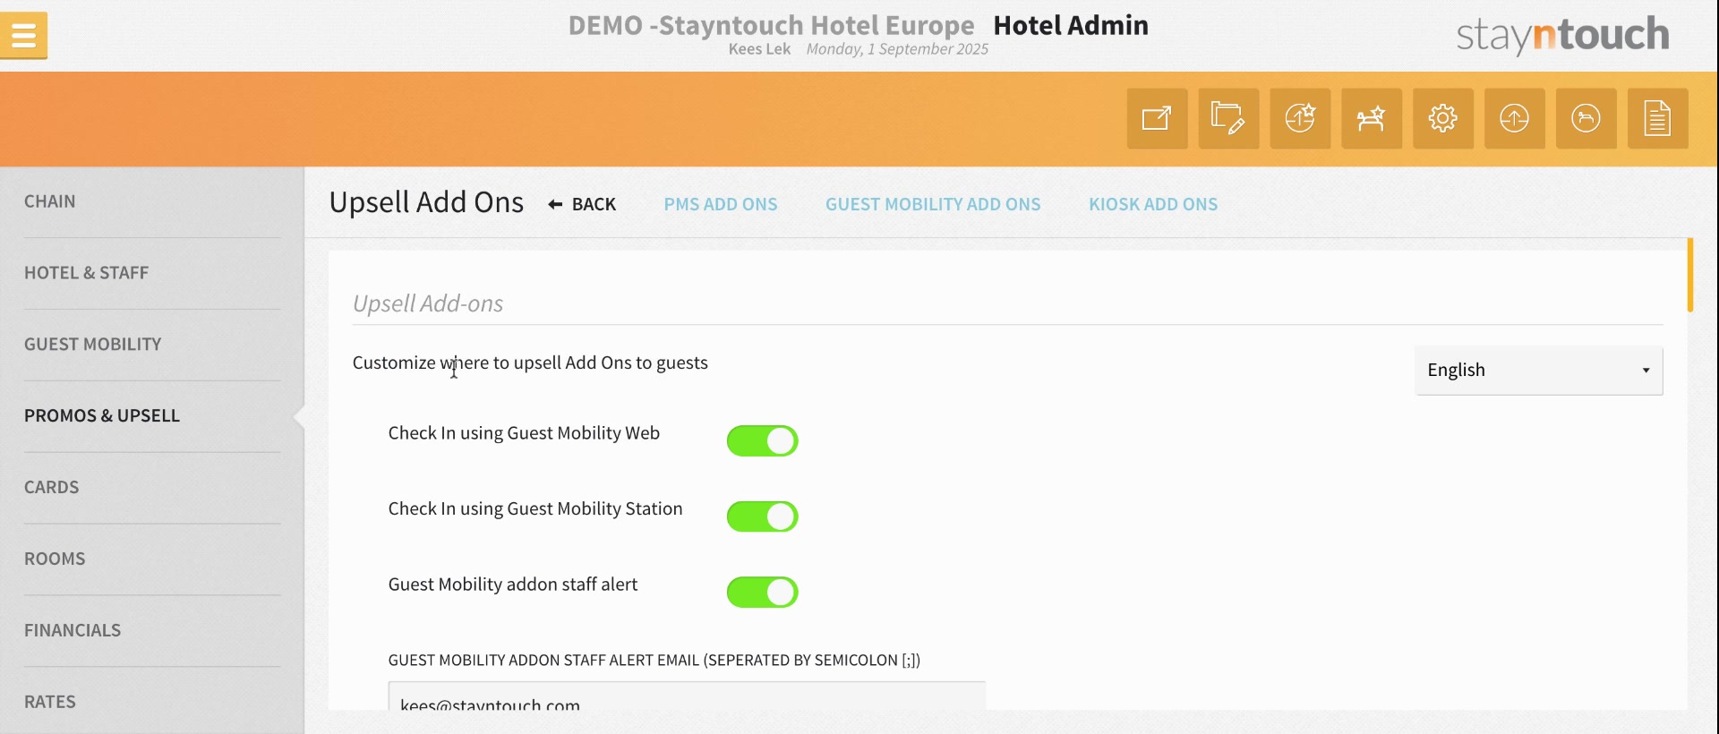Click the stayntouch logo
Viewport: 1719px width, 734px height.
pos(1562,35)
